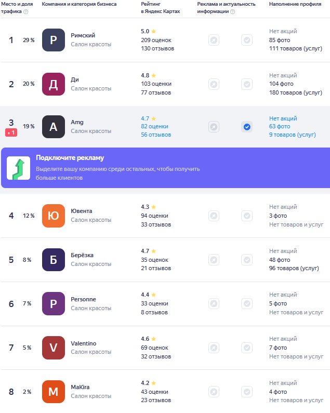This screenshot has width=330, height=413.
Task: Click the advertising status icon for Amg
Action: 214,127
